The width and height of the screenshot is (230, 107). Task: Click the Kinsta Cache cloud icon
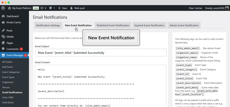point(3,22)
